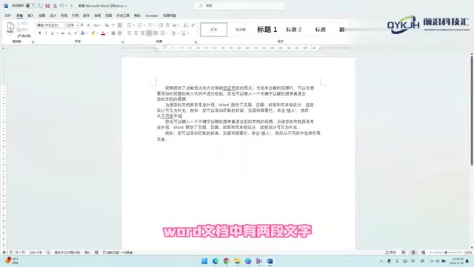Apply bold formatting with B
Screen dimensions: 474x267
[39, 33]
